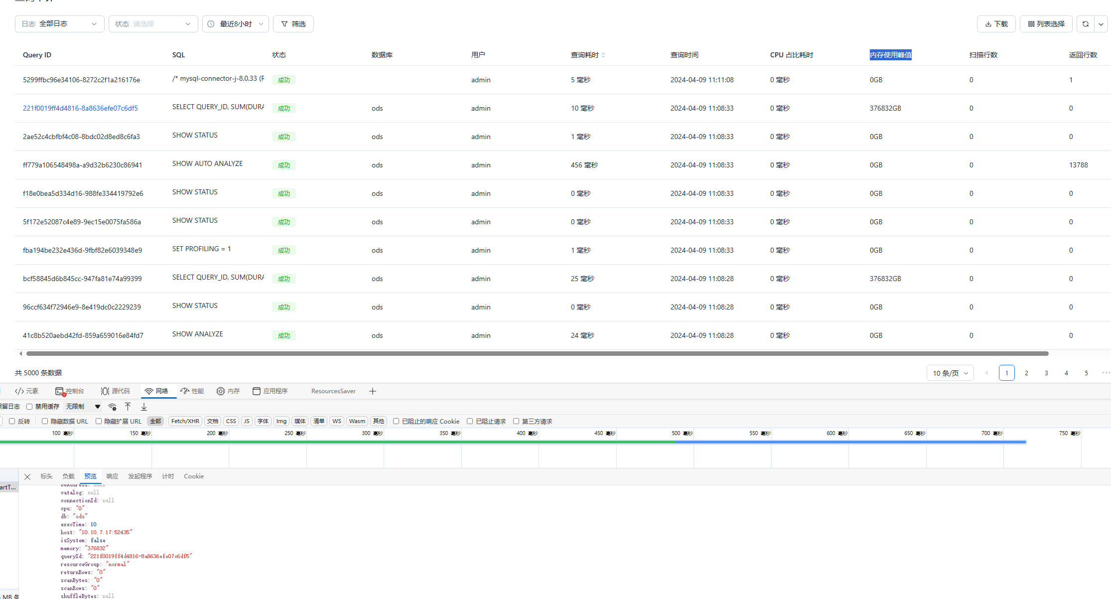The image size is (1111, 599).
Task: Filter network requests by JS
Action: pos(247,421)
